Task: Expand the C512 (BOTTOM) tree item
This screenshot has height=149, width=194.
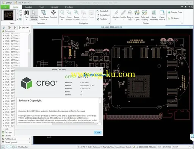Action: (x=3, y=46)
